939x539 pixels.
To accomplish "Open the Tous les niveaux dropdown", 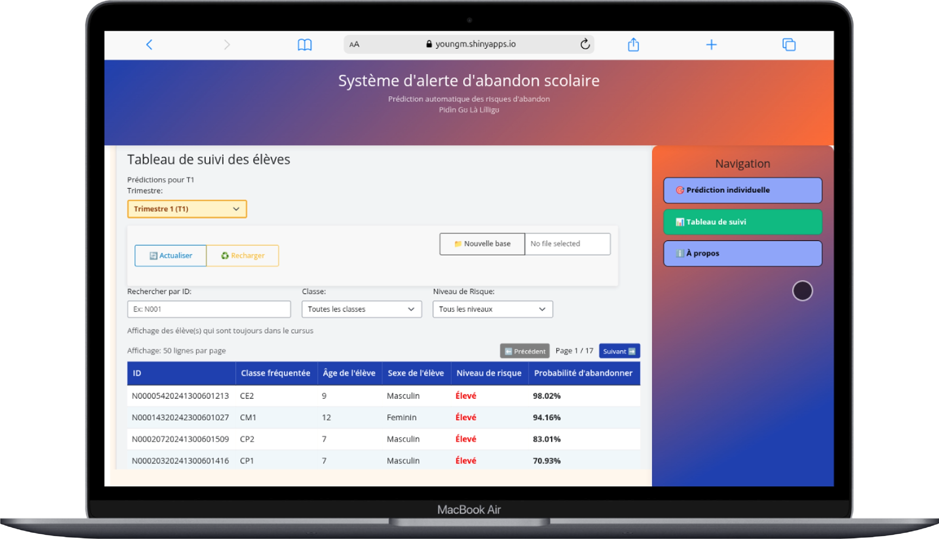I will coord(493,309).
